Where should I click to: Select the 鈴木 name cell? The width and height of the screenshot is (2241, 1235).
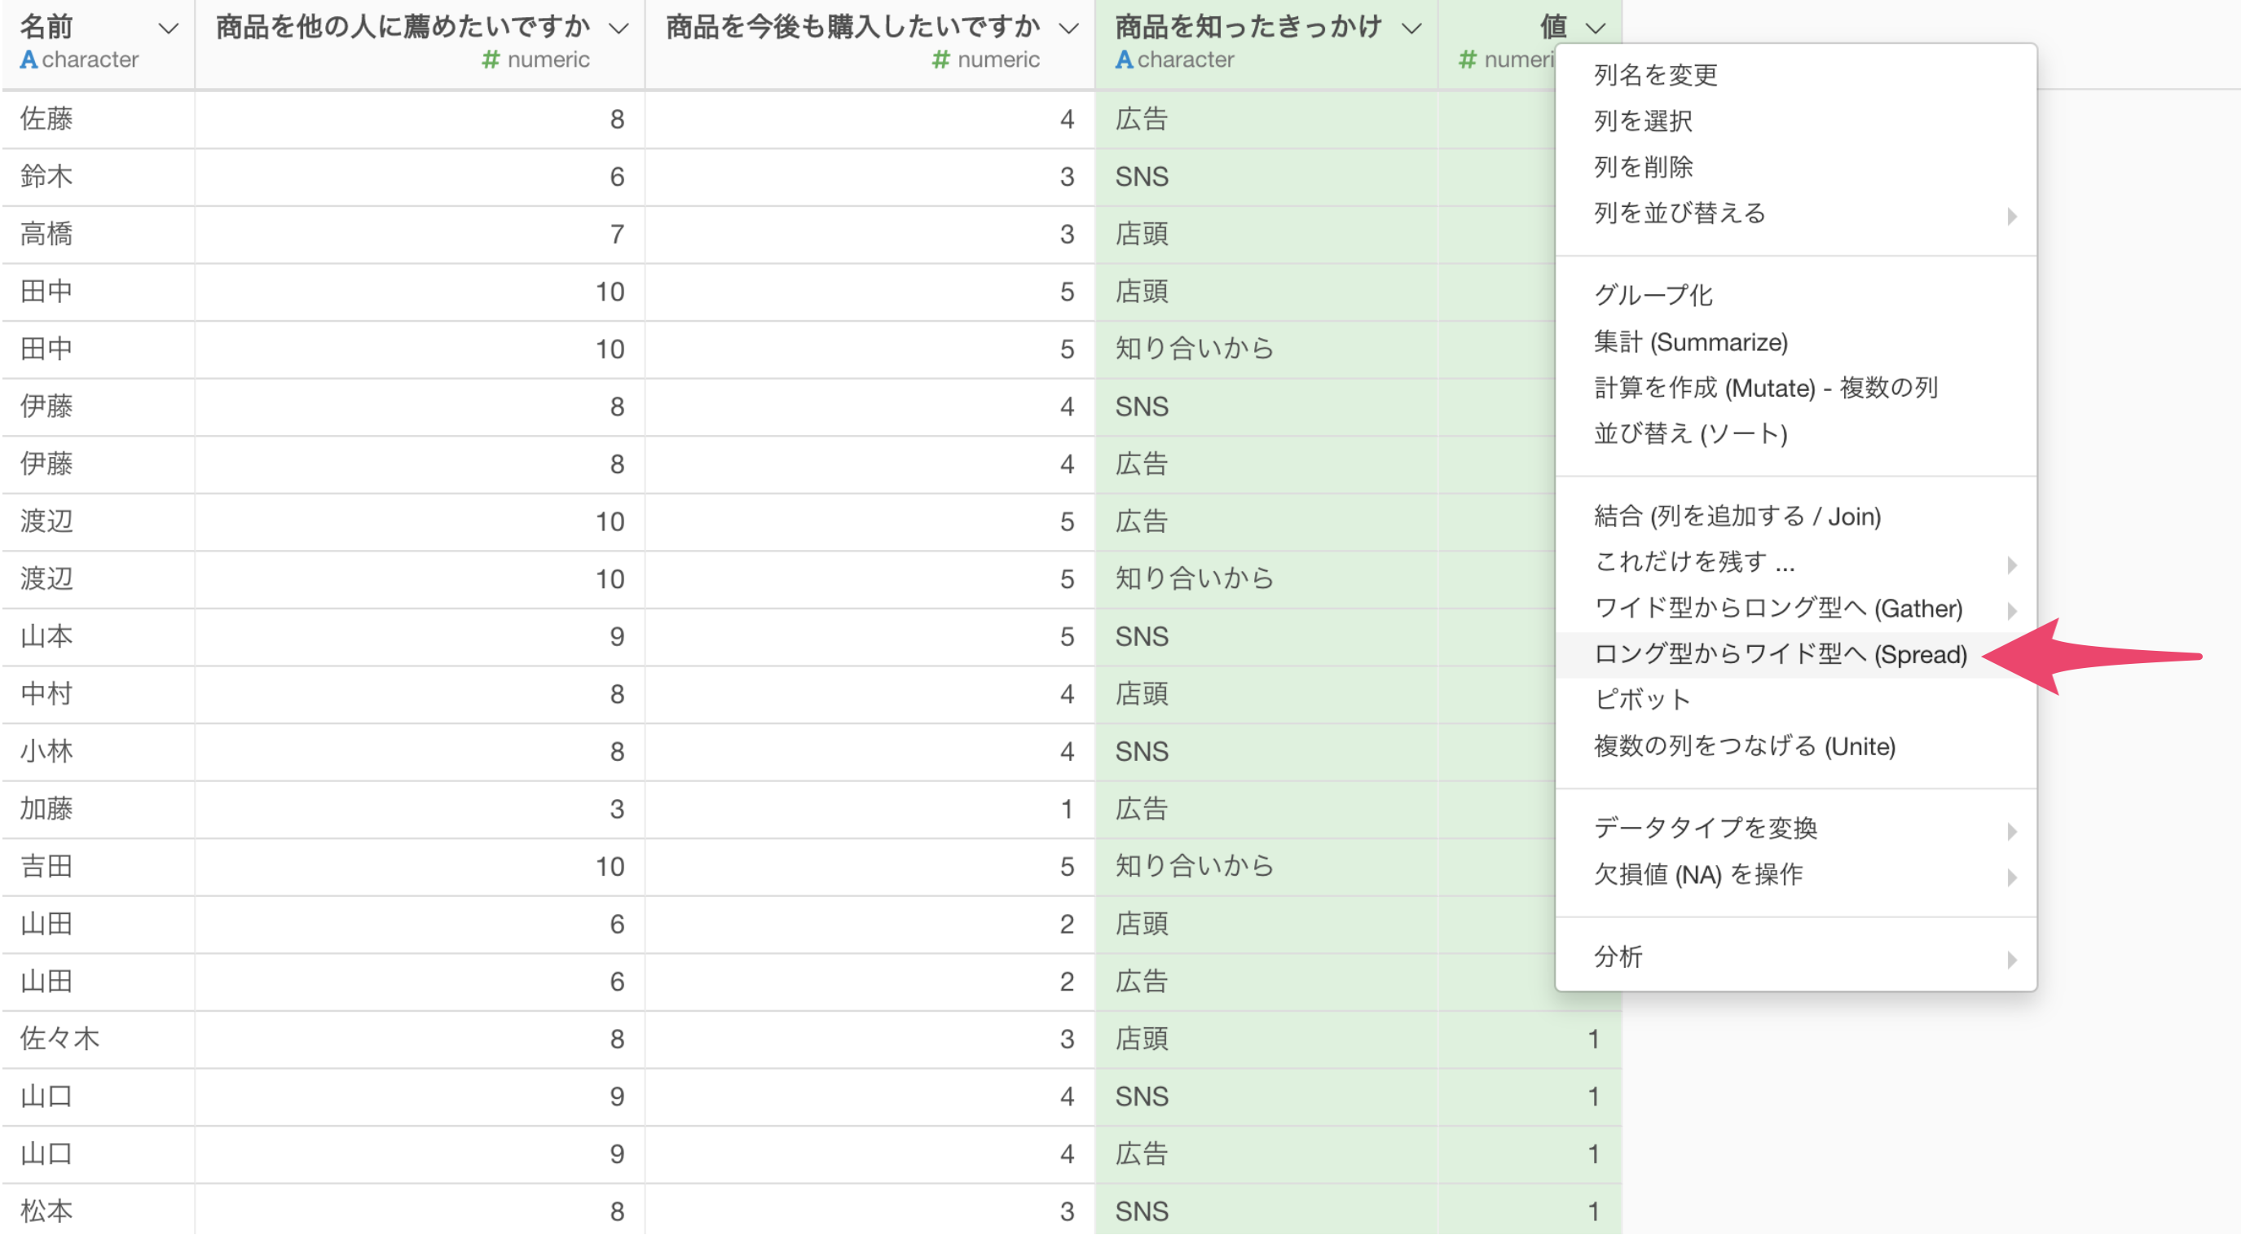(99, 177)
